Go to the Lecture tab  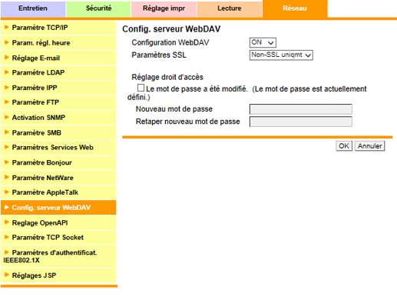point(230,8)
